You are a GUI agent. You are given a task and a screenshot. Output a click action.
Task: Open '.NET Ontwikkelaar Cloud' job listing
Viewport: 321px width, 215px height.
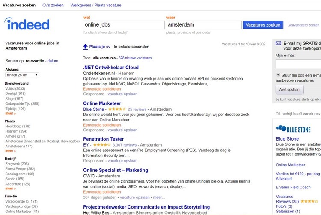tap(111, 68)
